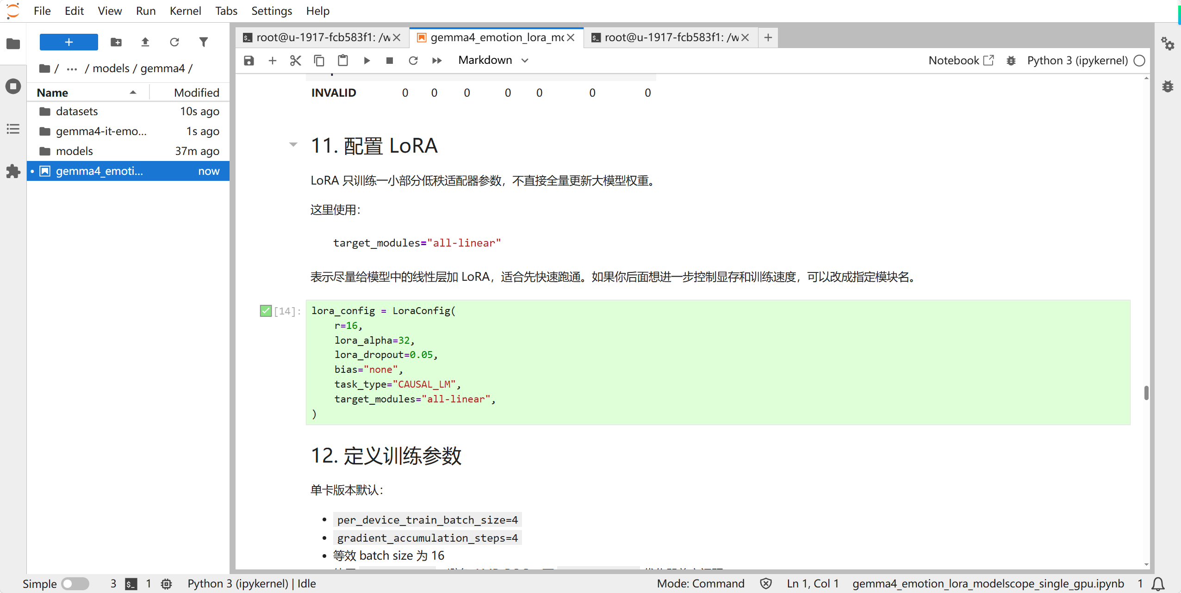Viewport: 1181px width, 593px height.
Task: Enable the notebook debugger bug icon
Action: (1011, 61)
